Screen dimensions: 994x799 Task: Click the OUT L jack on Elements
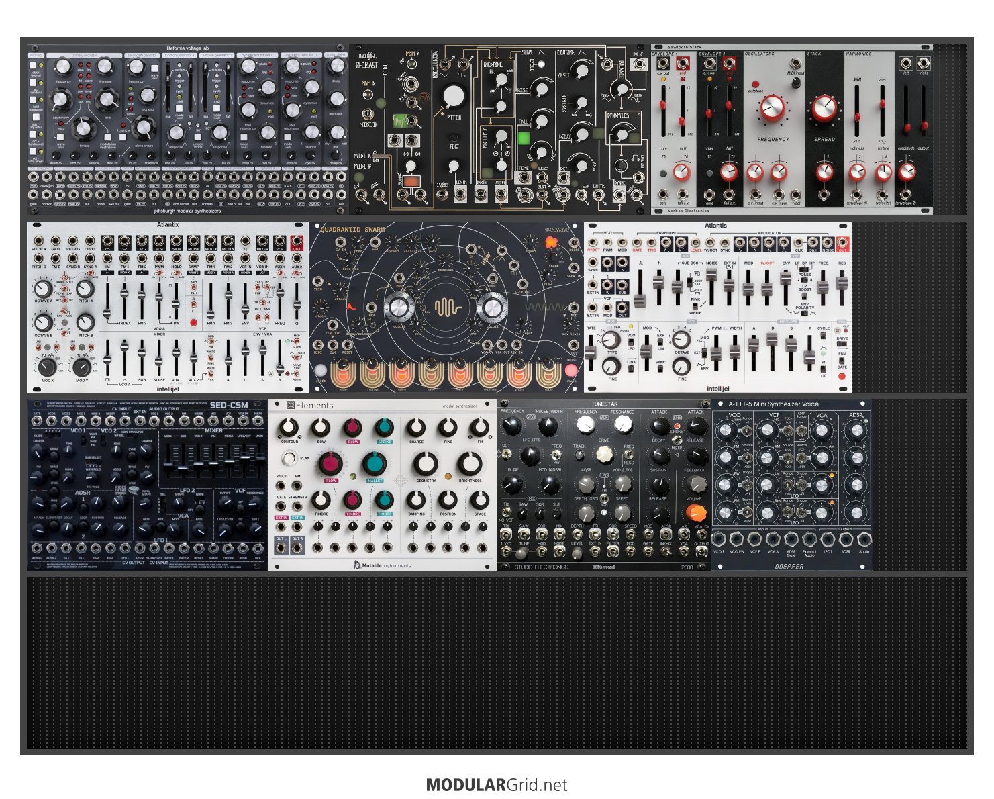pos(281,548)
